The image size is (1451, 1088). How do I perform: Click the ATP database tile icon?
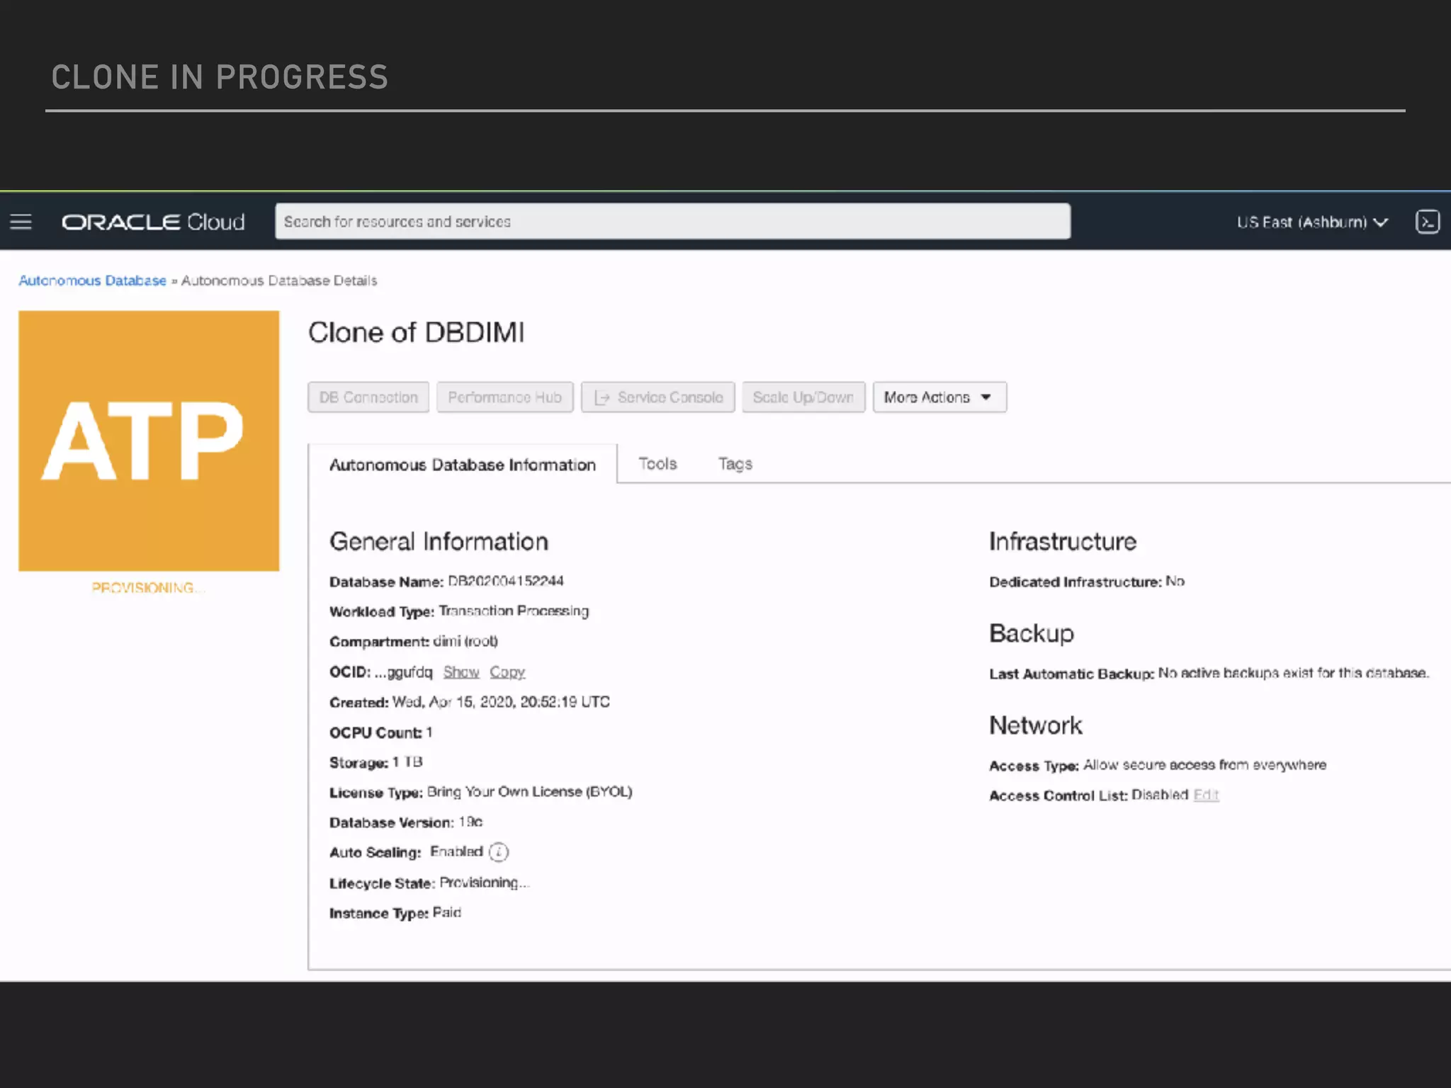149,441
